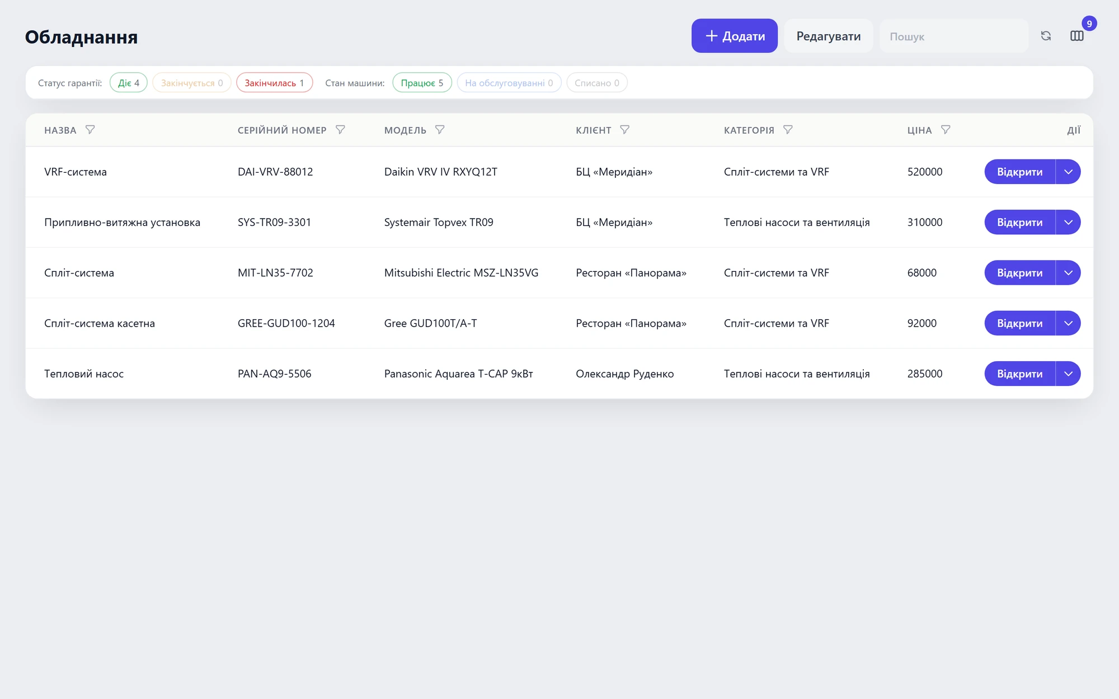
Task: Toggle the Діє 4 warranty filter
Action: point(129,83)
